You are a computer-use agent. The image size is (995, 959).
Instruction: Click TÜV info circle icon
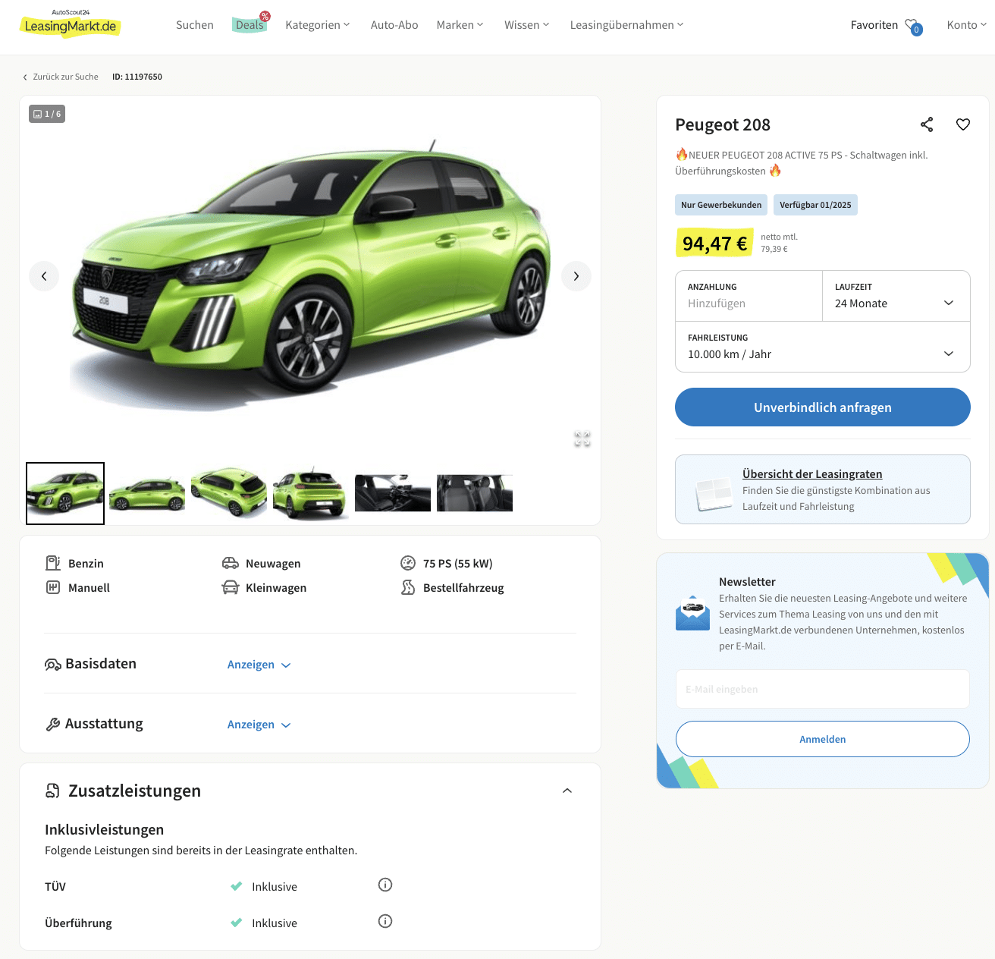[x=385, y=885]
